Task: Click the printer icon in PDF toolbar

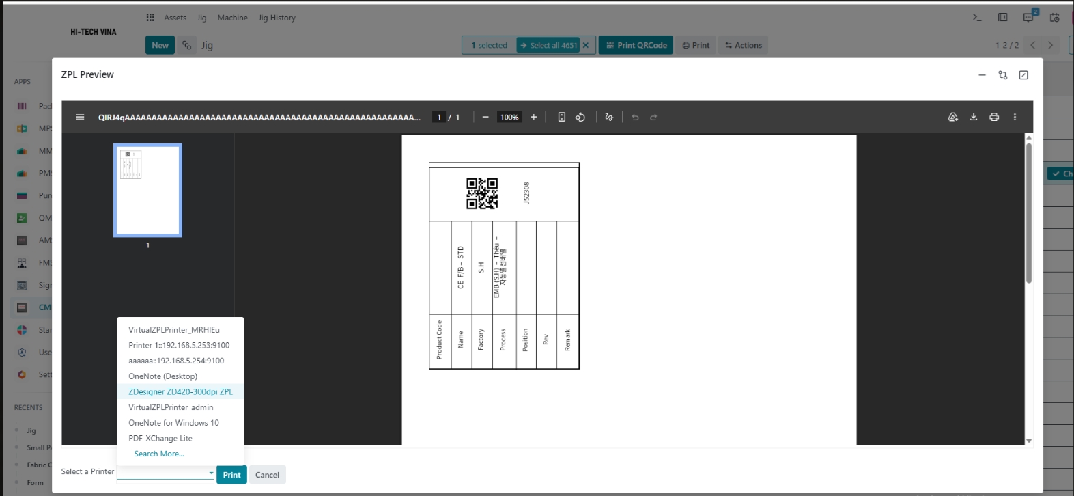Action: (x=994, y=117)
